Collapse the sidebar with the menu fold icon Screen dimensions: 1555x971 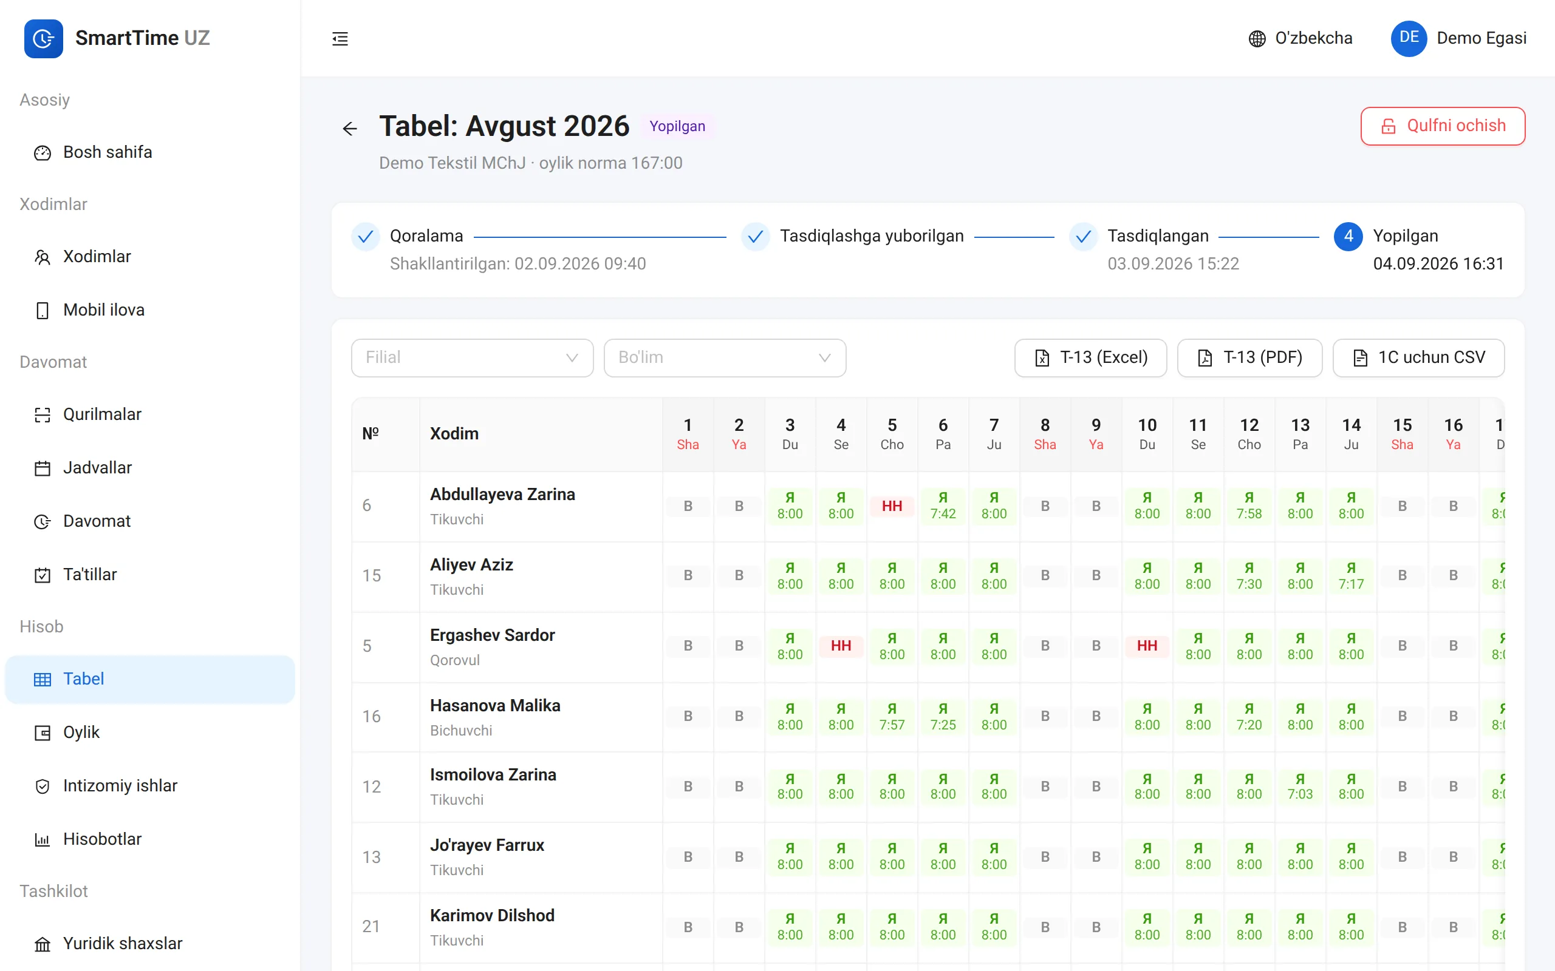point(340,38)
